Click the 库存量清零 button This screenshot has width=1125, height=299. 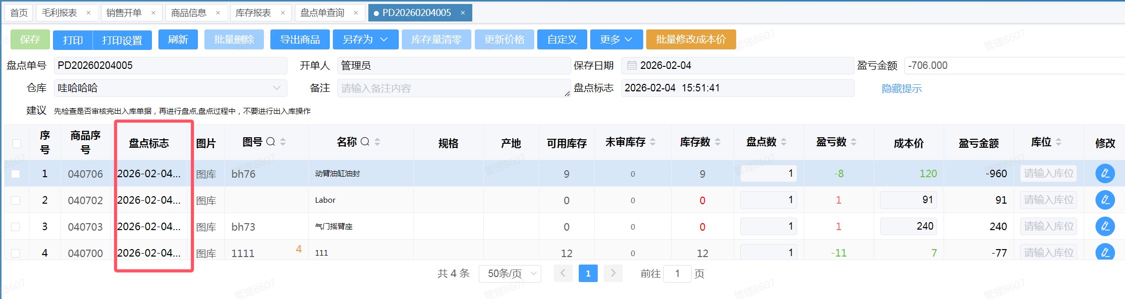tap(436, 39)
